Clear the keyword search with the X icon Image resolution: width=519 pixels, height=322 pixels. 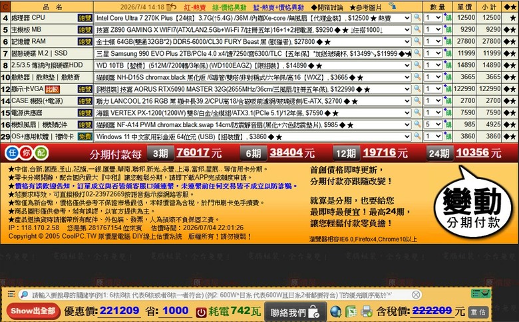coord(416,295)
